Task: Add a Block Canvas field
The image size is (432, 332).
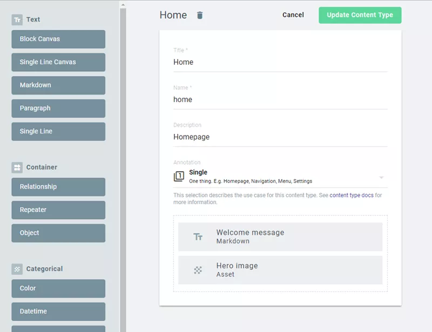Action: click(x=58, y=39)
